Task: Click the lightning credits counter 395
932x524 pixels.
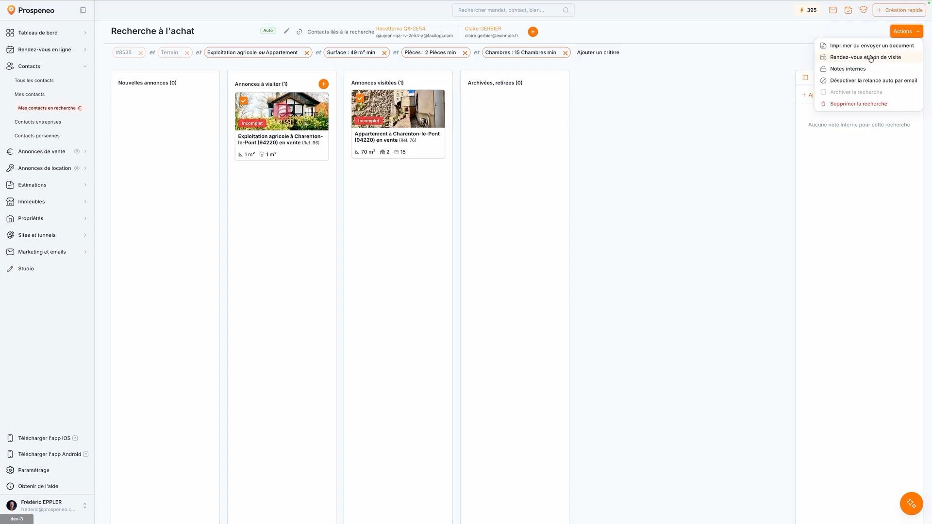Action: click(808, 10)
